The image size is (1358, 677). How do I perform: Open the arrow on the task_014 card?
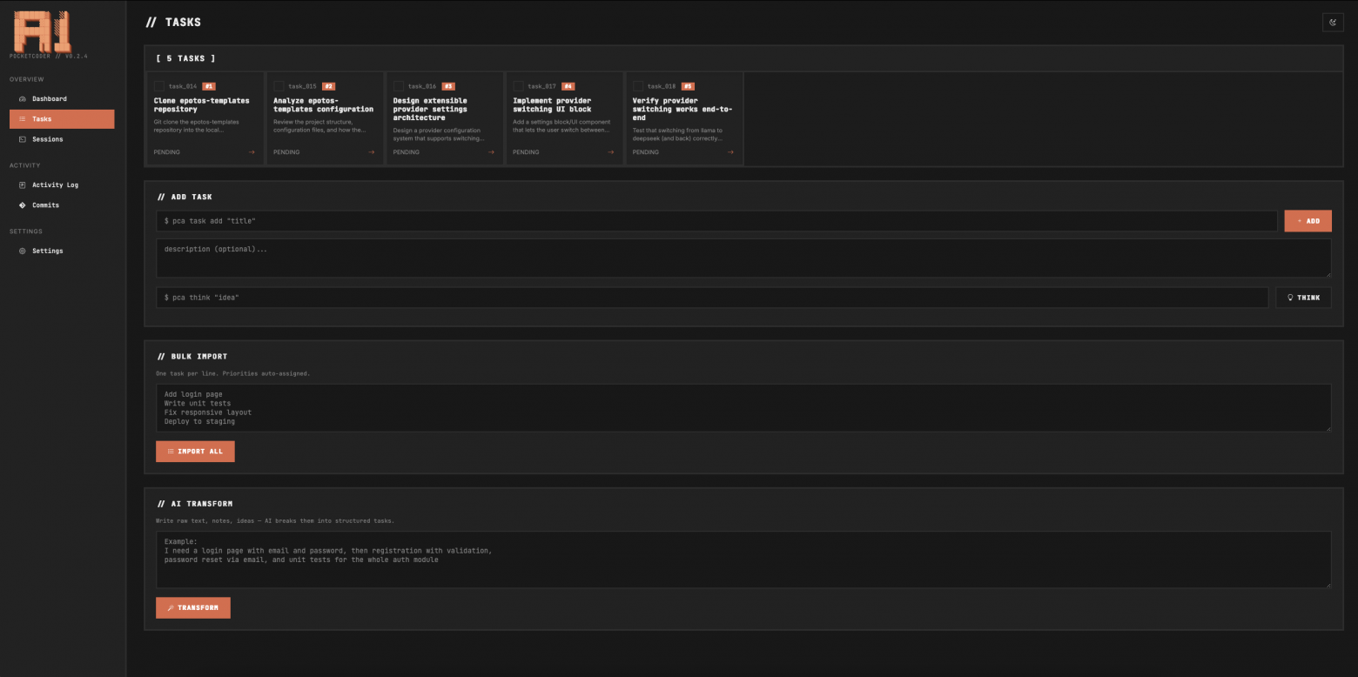click(252, 152)
